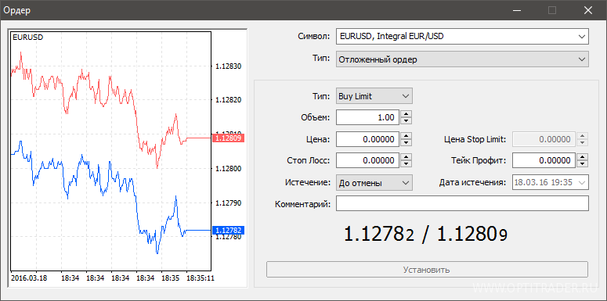Click the 2016.03.18 date axis label
The height and width of the screenshot is (301, 607).
(29, 278)
